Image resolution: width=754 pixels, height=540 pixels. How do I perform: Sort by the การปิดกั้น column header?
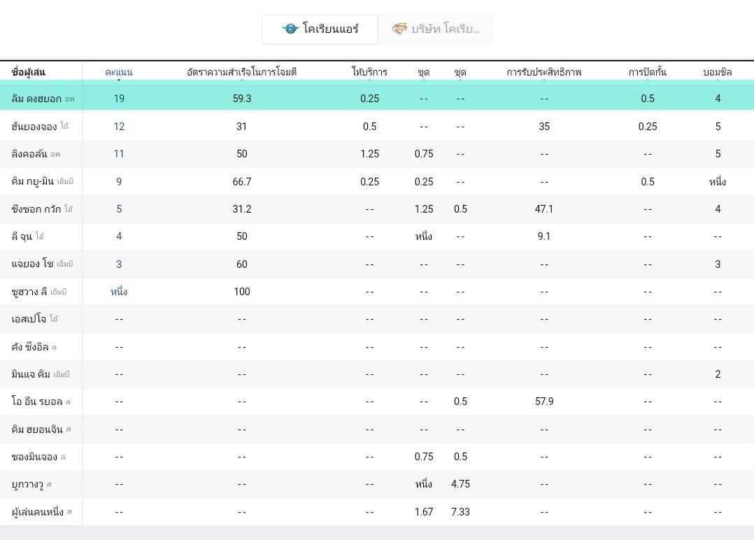pos(648,72)
